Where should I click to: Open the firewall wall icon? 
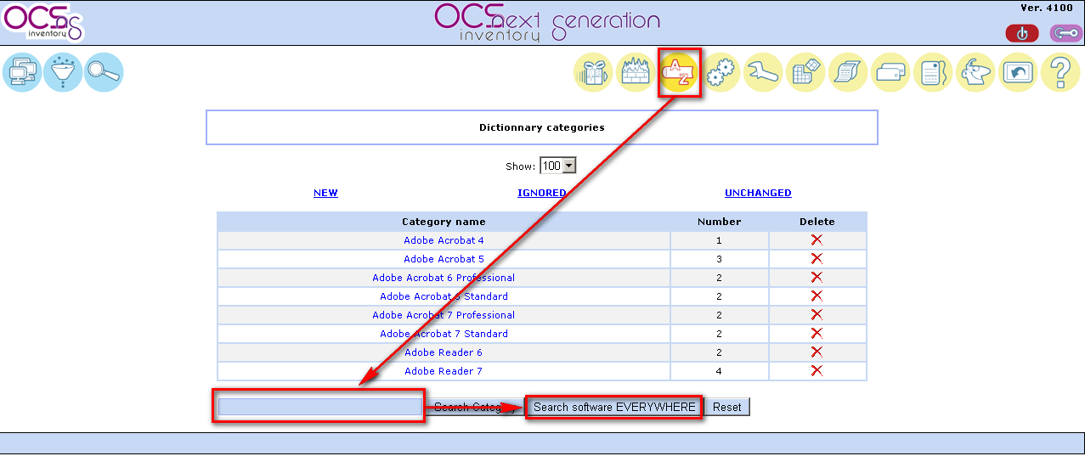point(636,73)
